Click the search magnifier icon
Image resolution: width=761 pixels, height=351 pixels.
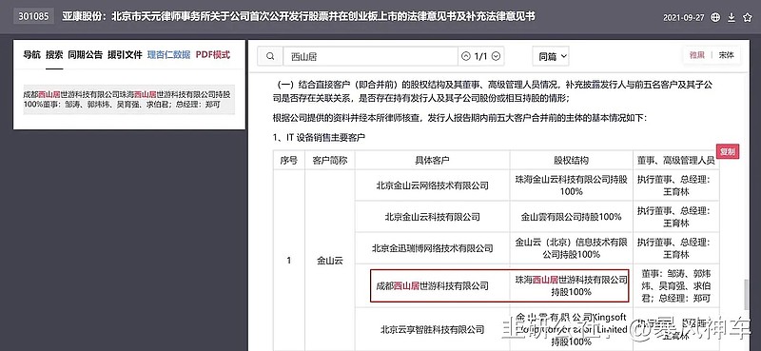[270, 56]
